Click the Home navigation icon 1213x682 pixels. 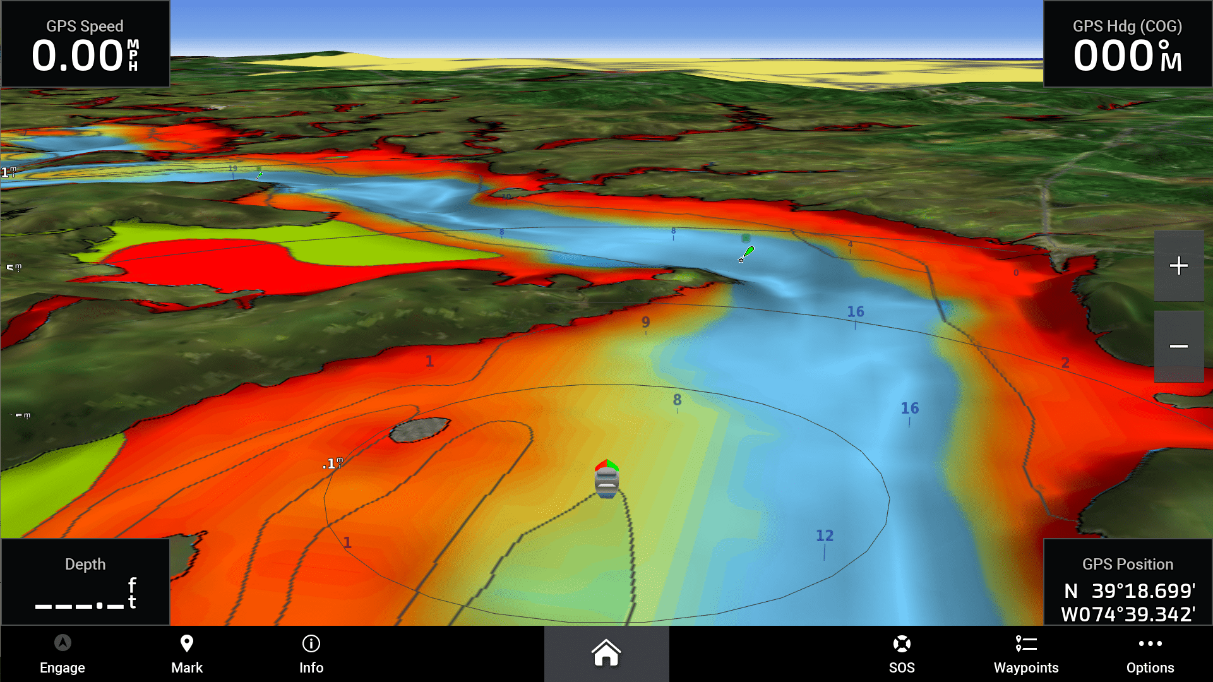[606, 654]
